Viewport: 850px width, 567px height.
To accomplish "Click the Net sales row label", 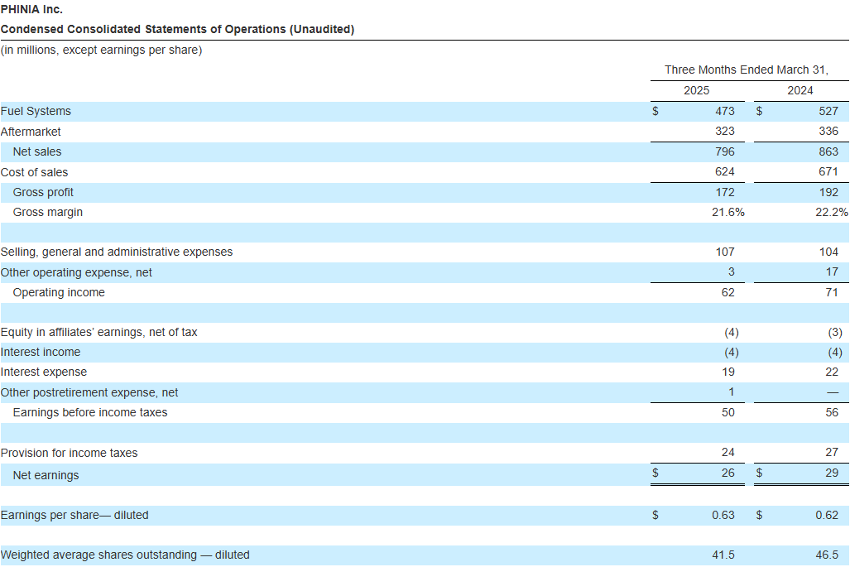I will point(38,151).
